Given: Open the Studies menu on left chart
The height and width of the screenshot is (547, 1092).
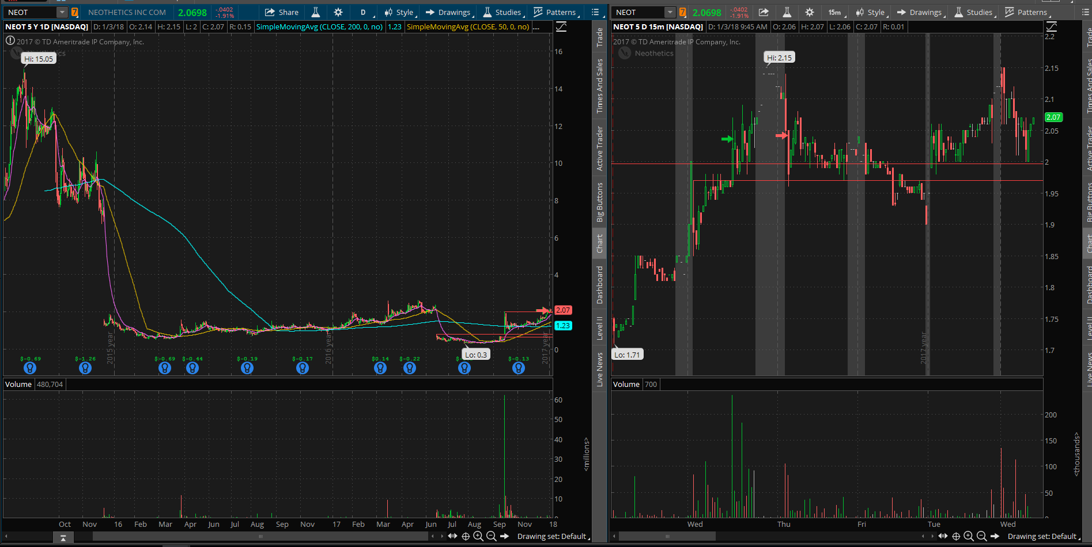Looking at the screenshot, I should pos(502,12).
